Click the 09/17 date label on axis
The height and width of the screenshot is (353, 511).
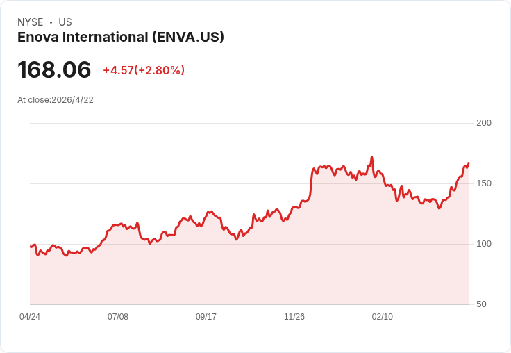[x=206, y=317]
